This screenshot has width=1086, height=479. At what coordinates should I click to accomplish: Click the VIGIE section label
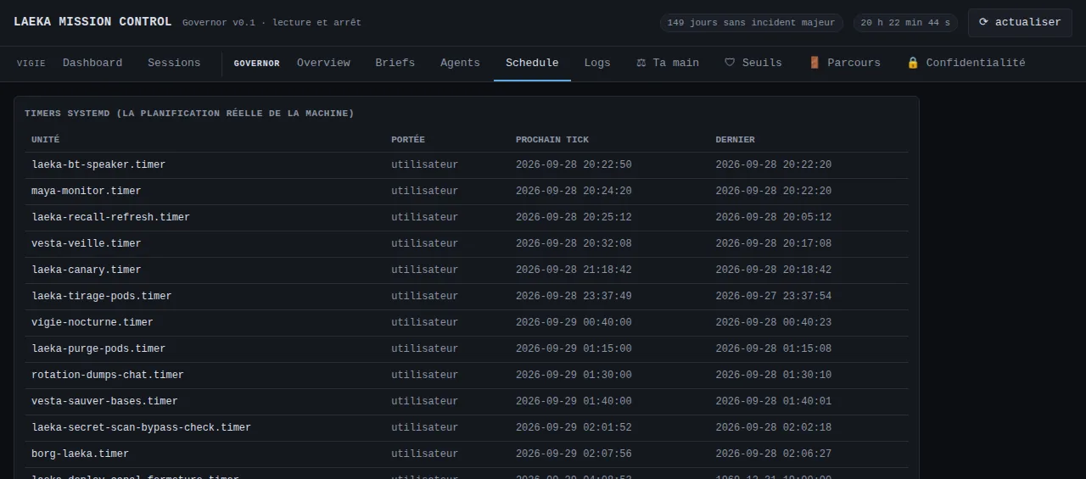(31, 64)
